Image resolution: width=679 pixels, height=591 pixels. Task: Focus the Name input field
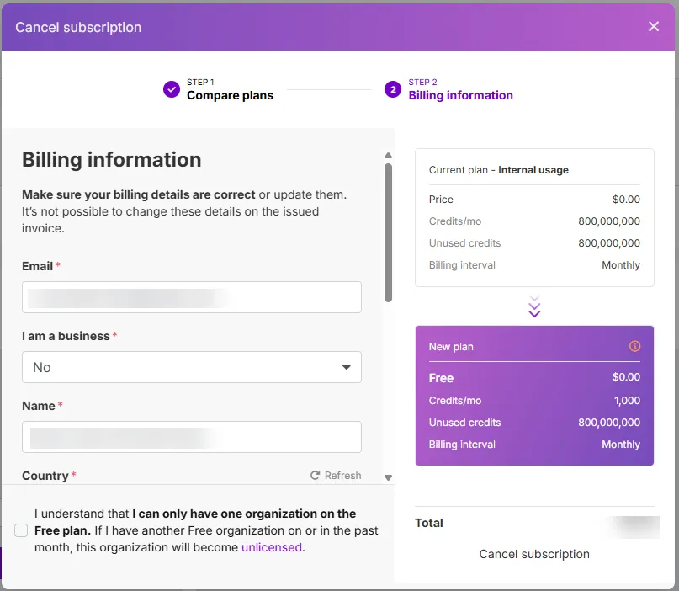(x=191, y=437)
